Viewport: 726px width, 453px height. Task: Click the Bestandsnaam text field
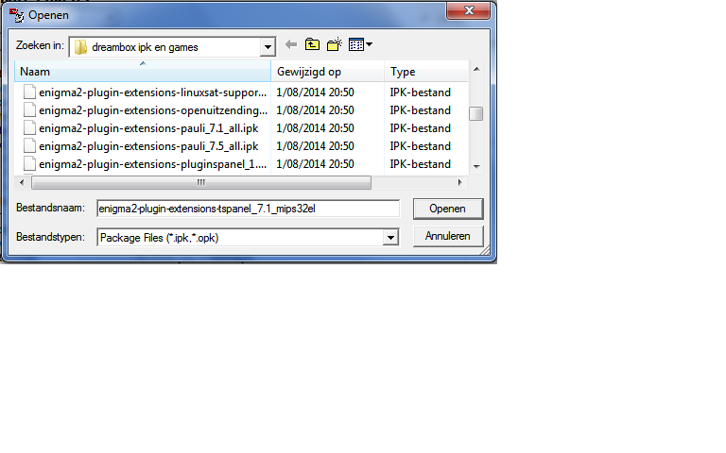[x=249, y=209]
